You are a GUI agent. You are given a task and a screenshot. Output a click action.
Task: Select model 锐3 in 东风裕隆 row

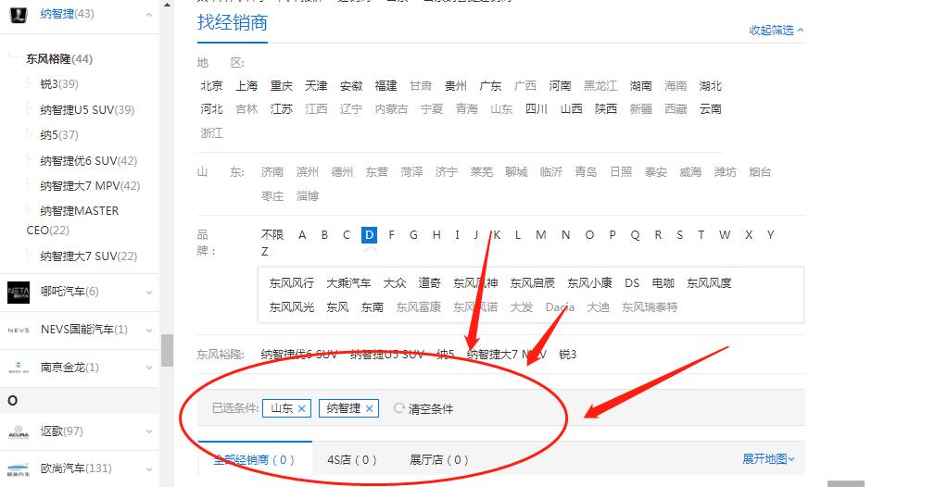click(x=568, y=355)
